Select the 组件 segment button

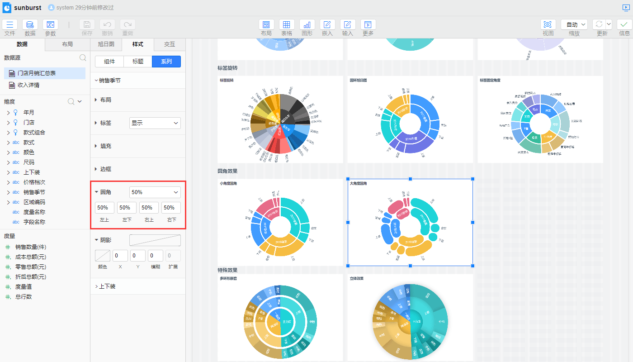click(x=109, y=62)
